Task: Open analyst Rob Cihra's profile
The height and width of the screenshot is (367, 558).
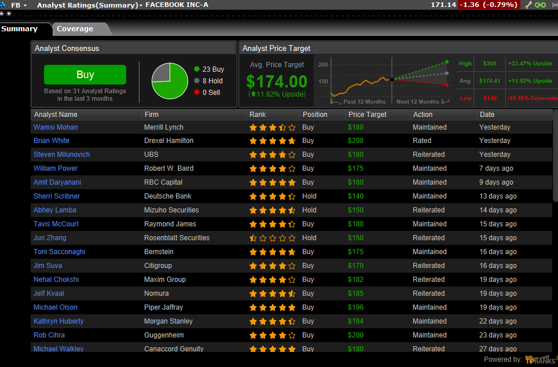Action: pyautogui.click(x=49, y=335)
